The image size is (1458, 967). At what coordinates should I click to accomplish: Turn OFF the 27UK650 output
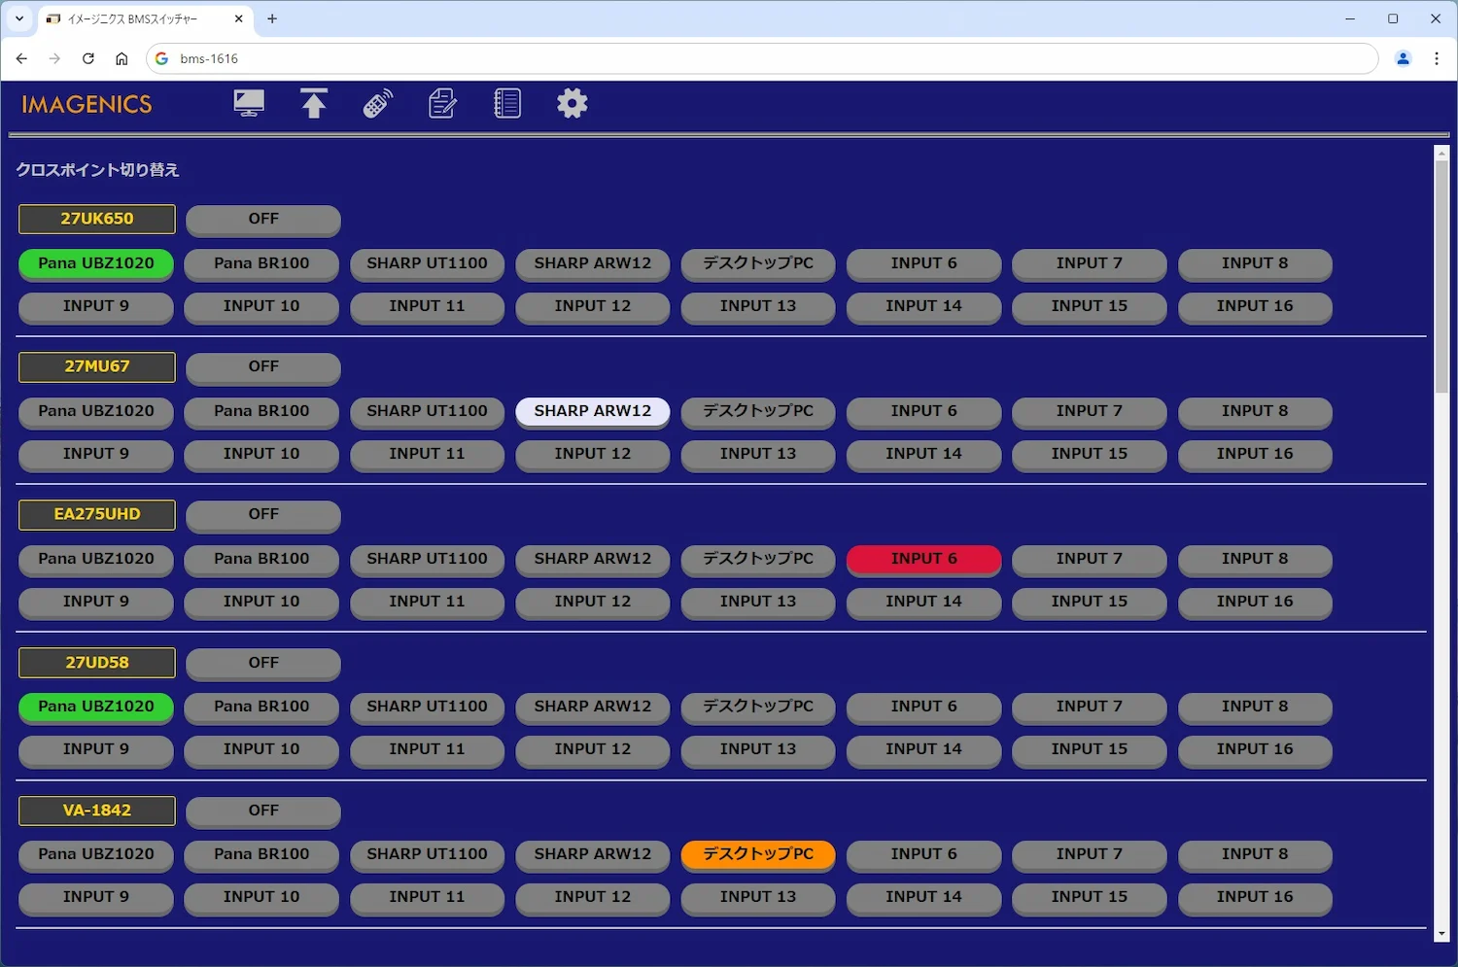tap(263, 220)
